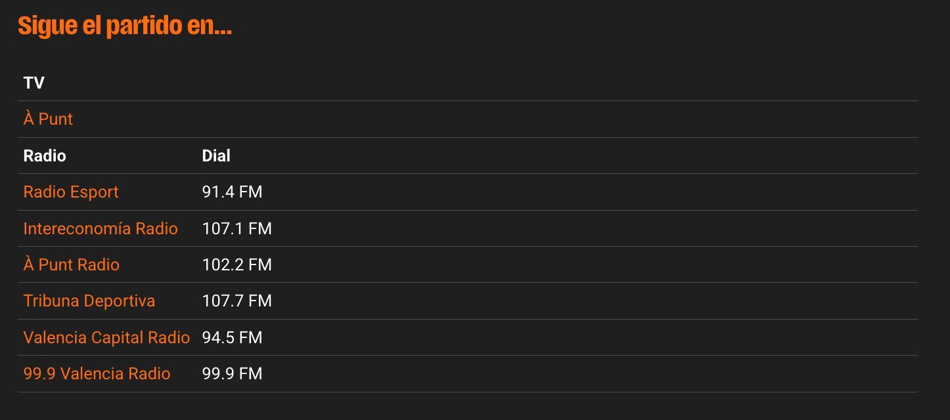950x420 pixels.
Task: Click the TV column header
Action: [x=34, y=83]
